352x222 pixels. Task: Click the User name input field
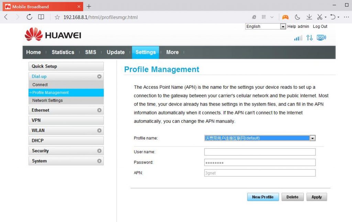click(x=260, y=152)
